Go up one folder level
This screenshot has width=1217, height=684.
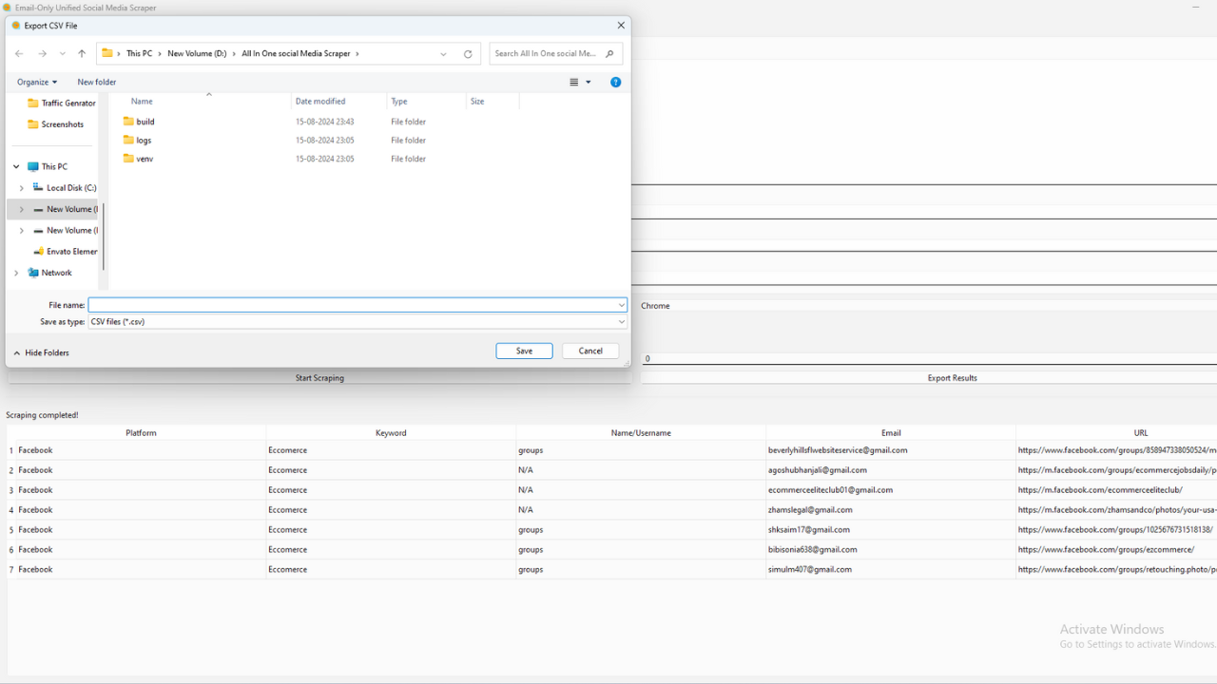tap(81, 53)
